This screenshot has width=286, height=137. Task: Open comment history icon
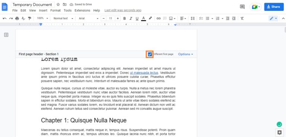(x=242, y=7)
